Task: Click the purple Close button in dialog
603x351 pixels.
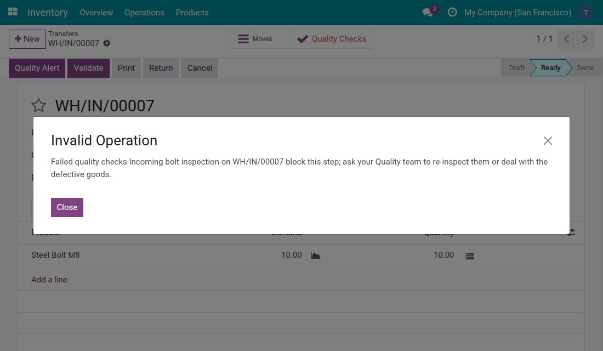Action: (x=67, y=207)
